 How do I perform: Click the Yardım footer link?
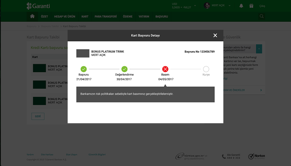pos(30,154)
